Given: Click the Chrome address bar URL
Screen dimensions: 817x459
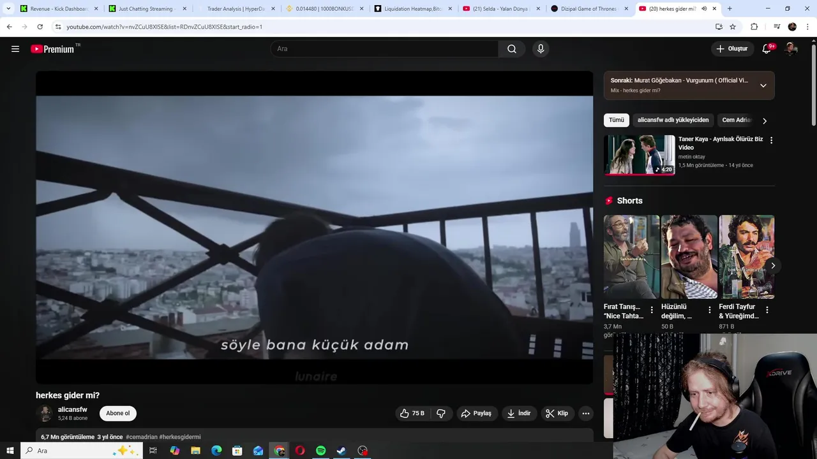Looking at the screenshot, I should tap(164, 27).
